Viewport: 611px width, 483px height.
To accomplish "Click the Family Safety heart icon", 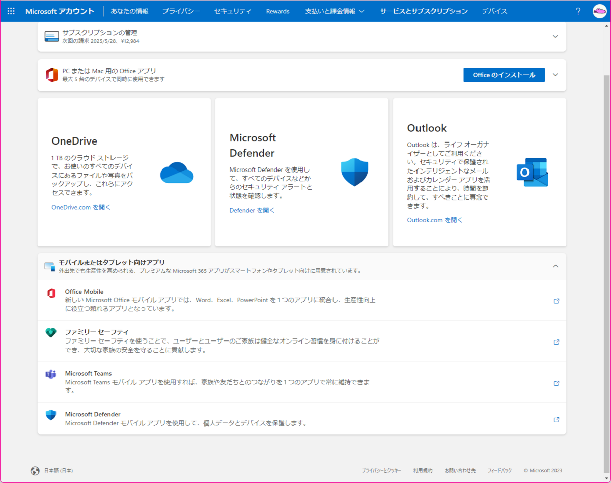I will pyautogui.click(x=51, y=333).
